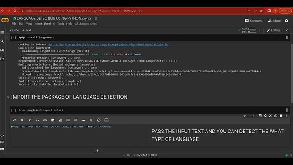This screenshot has height=165, width=293.
Task: Open Chrome three-dot menu
Action: pos(289,11)
